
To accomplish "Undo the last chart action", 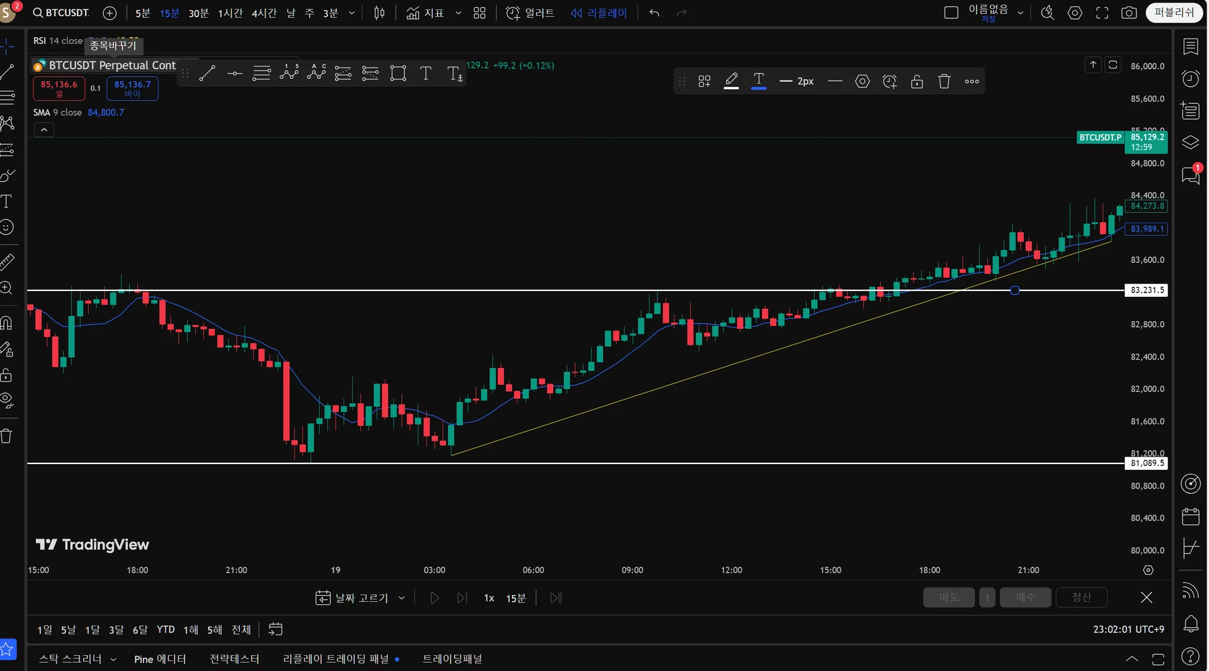I will point(654,13).
